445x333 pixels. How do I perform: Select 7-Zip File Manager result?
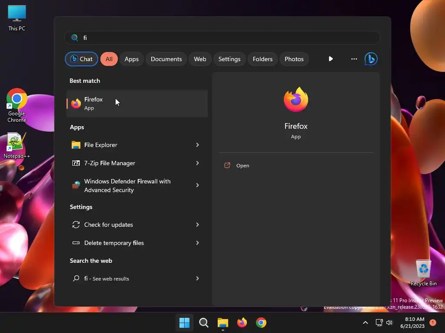click(137, 163)
